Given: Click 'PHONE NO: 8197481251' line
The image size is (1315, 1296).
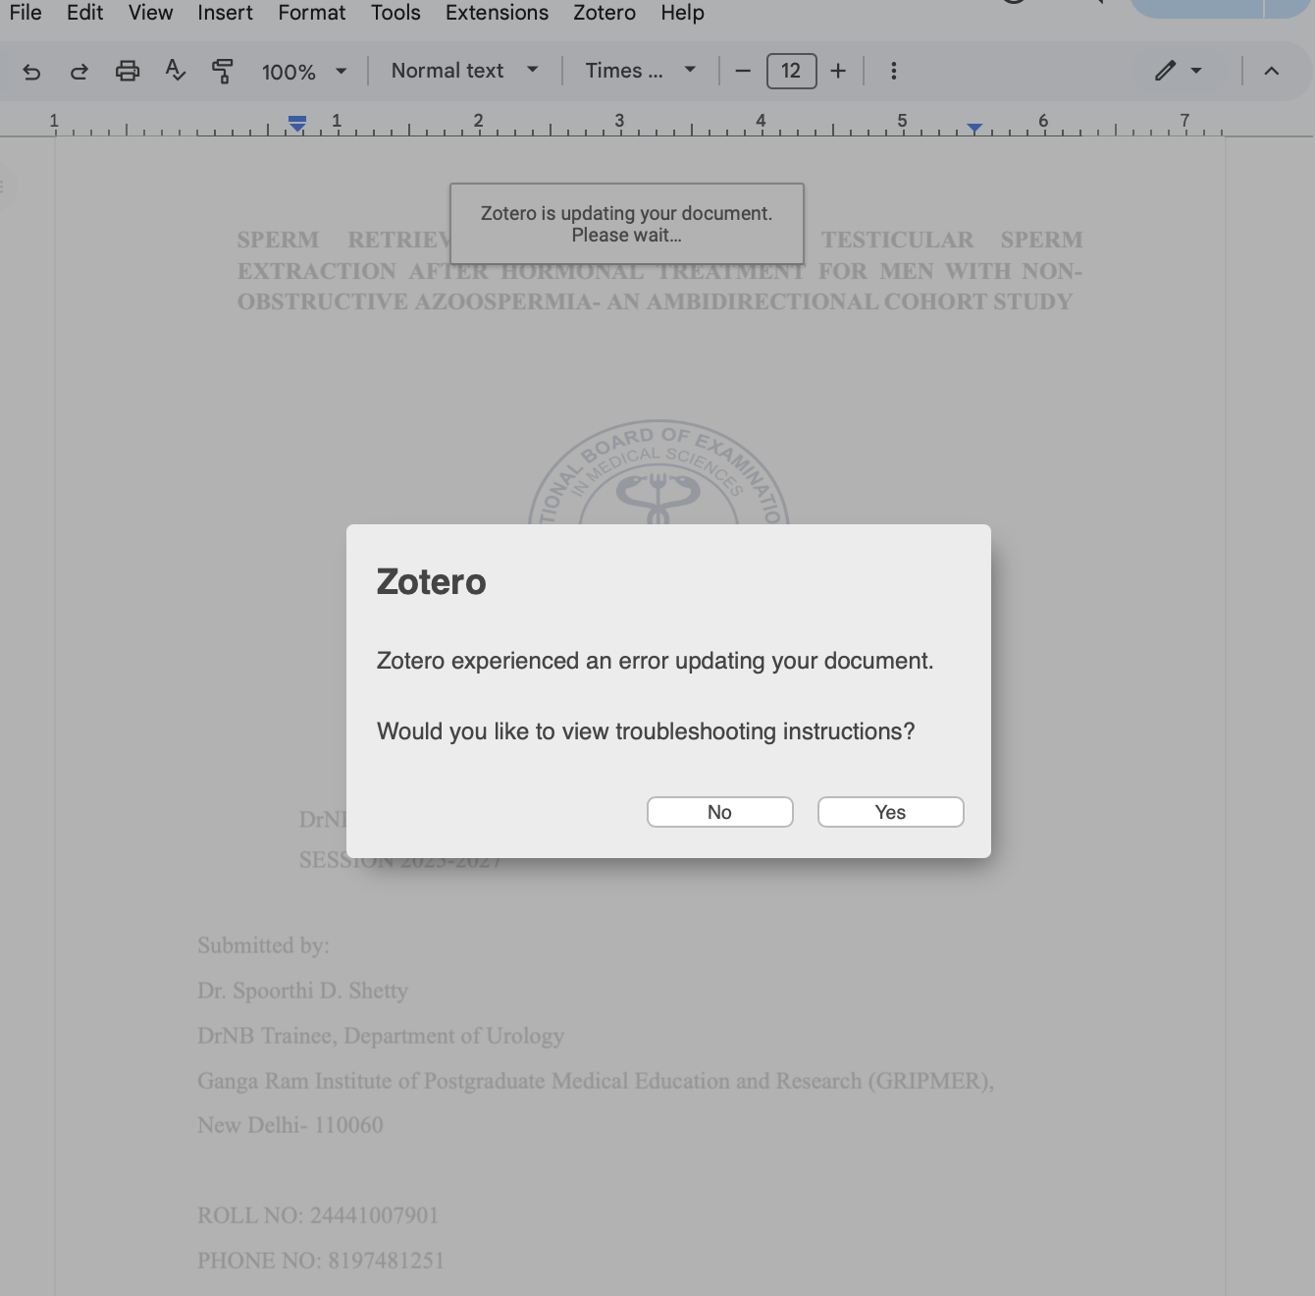Looking at the screenshot, I should [321, 1261].
